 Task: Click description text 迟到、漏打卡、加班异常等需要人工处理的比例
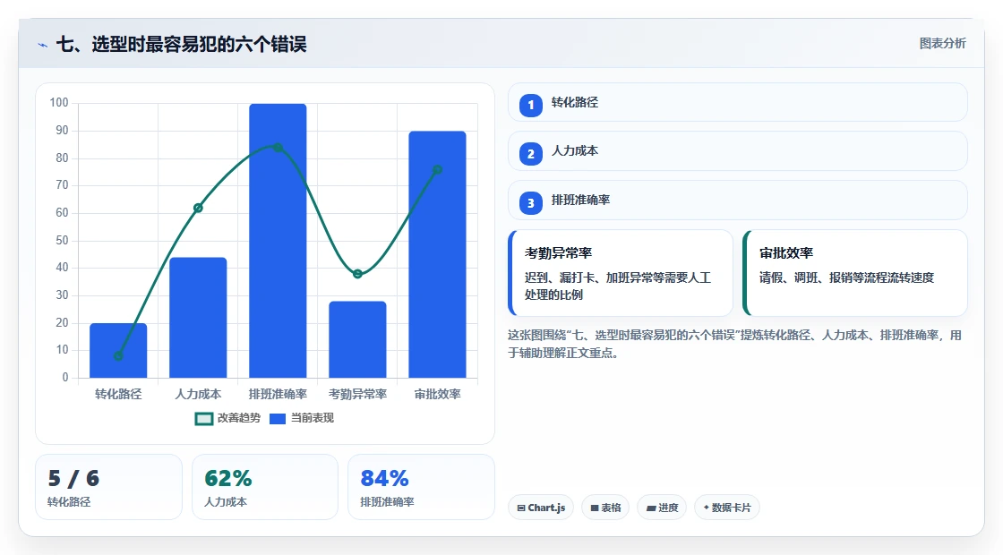tap(618, 286)
